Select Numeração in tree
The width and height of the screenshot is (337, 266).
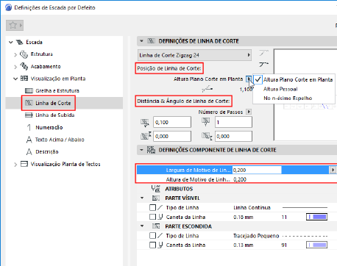tap(49, 127)
